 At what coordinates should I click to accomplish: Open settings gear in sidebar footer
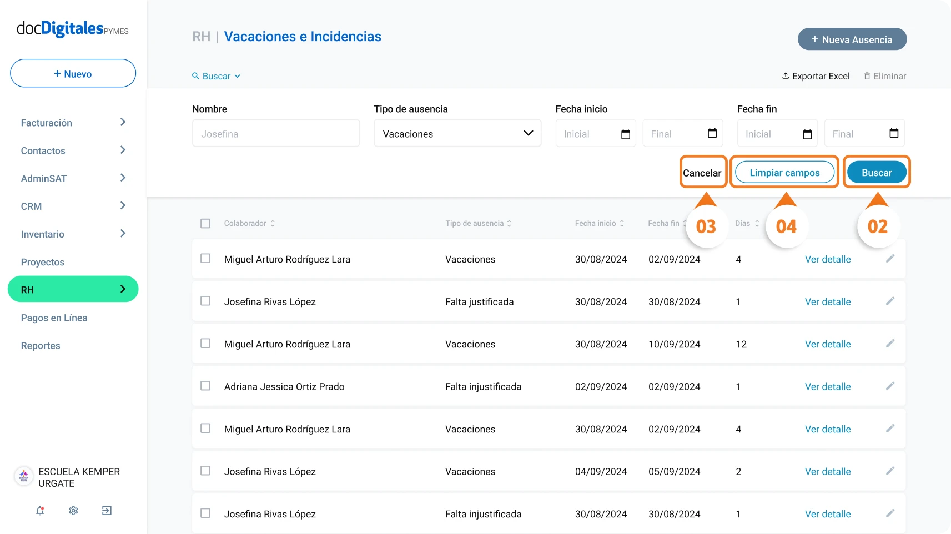coord(73,511)
